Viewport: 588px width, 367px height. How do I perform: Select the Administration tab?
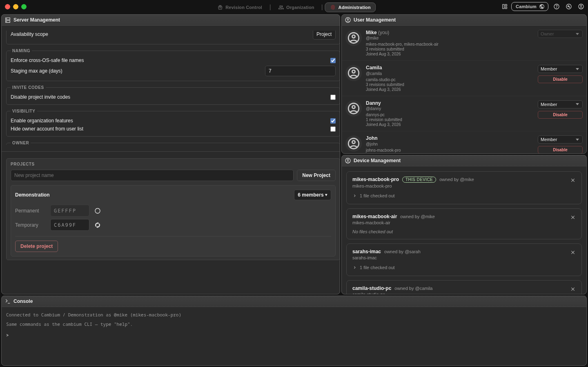click(350, 7)
